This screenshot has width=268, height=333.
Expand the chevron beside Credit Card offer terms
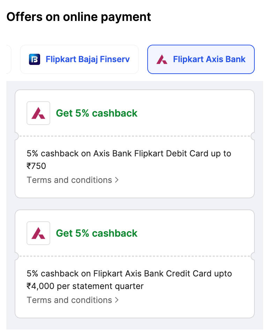[x=117, y=300]
